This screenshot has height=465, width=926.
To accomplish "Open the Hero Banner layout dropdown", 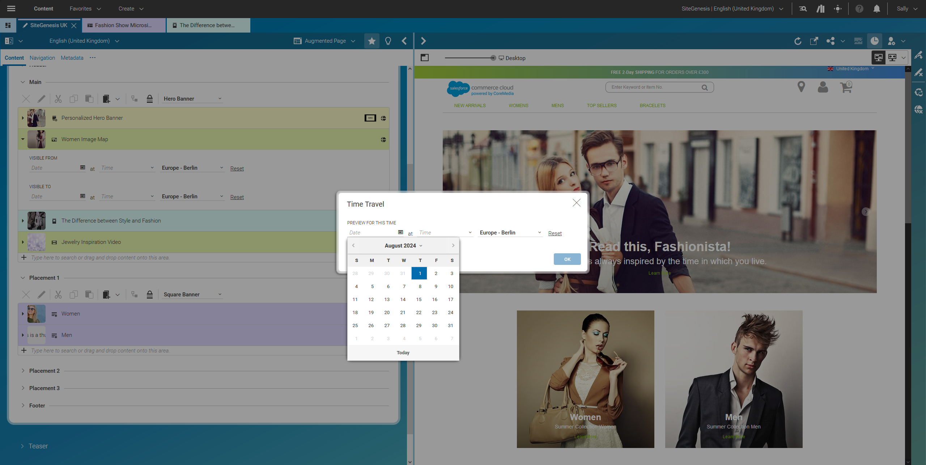I will [192, 99].
